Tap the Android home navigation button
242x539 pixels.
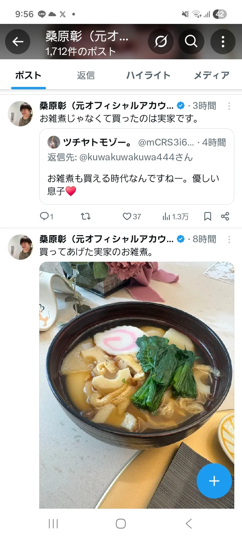tap(121, 524)
